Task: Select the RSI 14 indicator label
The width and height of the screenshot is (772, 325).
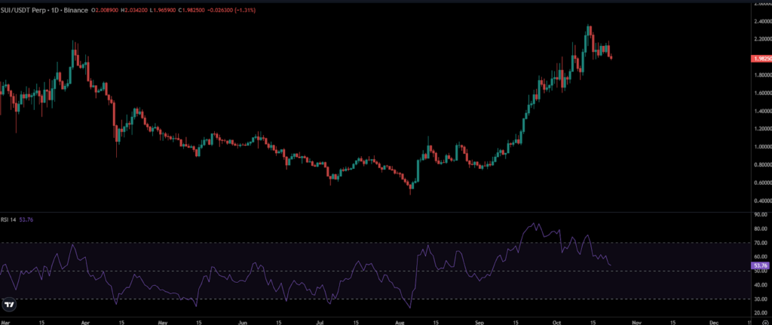Action: [x=8, y=219]
